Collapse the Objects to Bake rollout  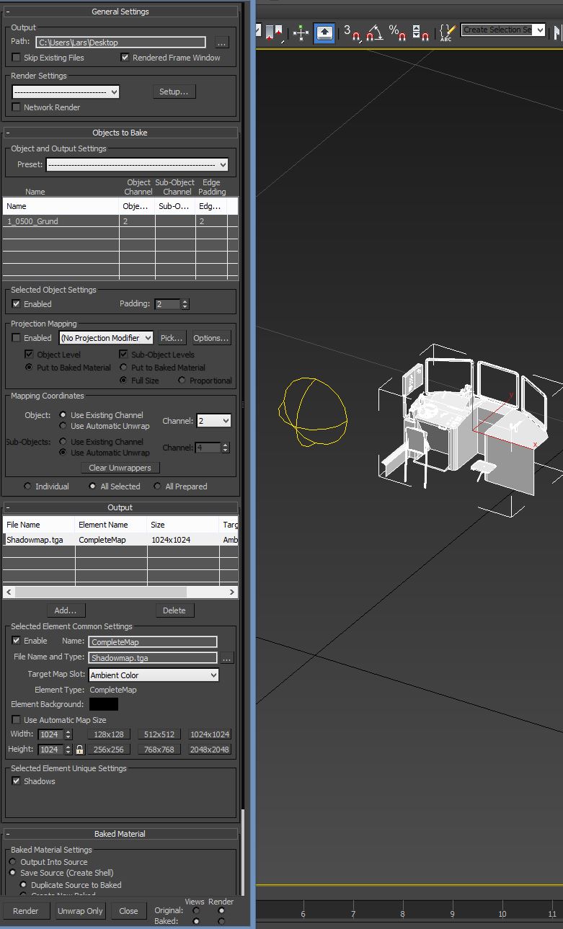pos(120,133)
